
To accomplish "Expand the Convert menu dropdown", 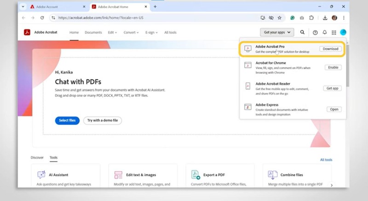I will tap(131, 33).
